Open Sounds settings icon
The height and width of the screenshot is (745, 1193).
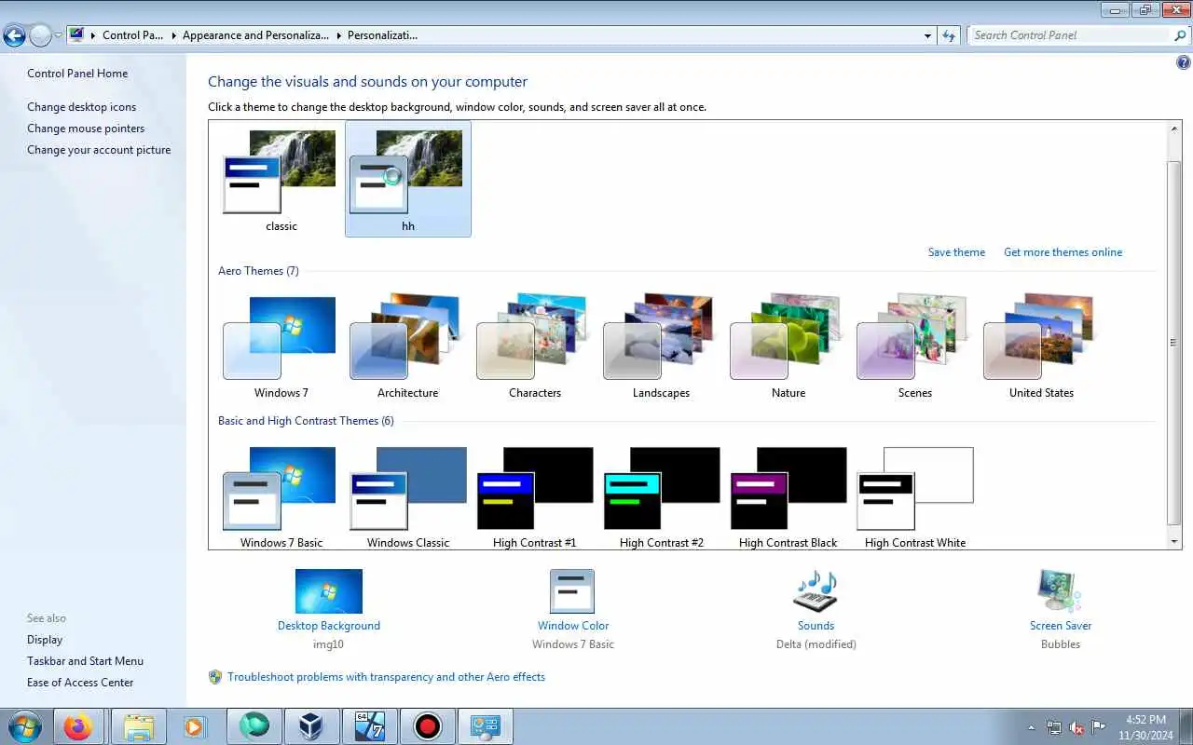[816, 591]
